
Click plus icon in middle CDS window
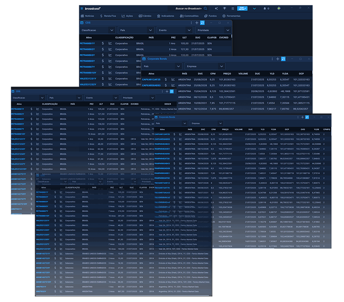pos(167,92)
